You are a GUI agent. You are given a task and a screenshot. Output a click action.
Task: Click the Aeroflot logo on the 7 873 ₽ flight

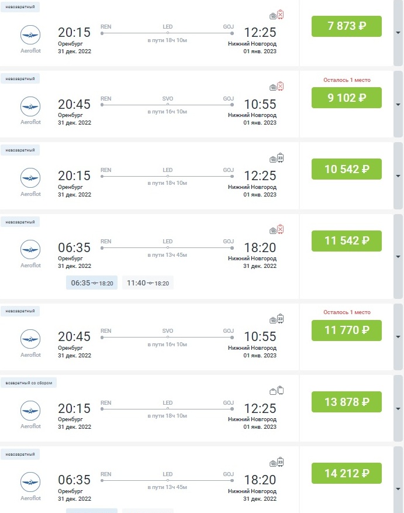30,35
